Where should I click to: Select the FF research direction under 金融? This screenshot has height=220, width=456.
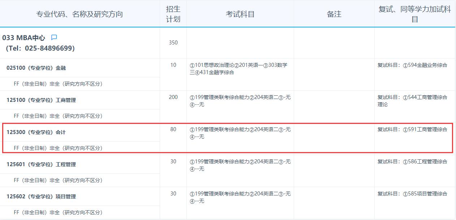(58, 84)
